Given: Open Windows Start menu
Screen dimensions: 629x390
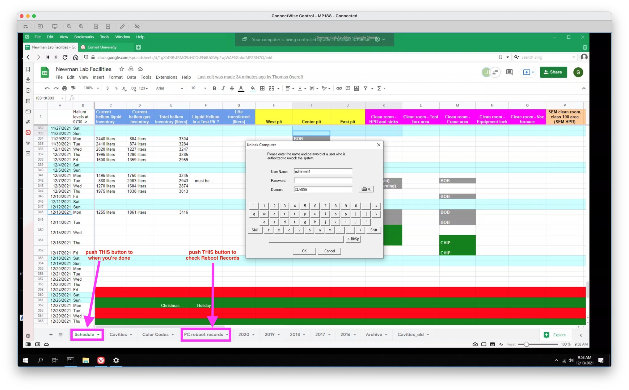Looking at the screenshot, I should click(26, 360).
